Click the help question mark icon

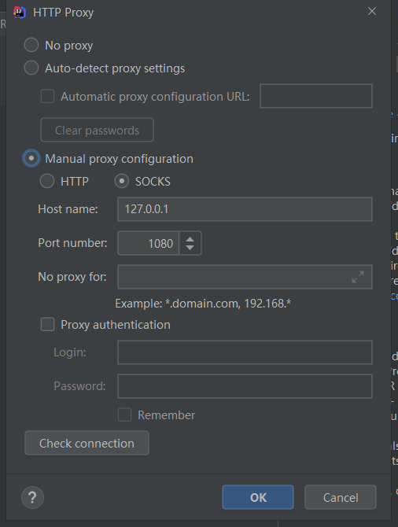click(x=32, y=497)
